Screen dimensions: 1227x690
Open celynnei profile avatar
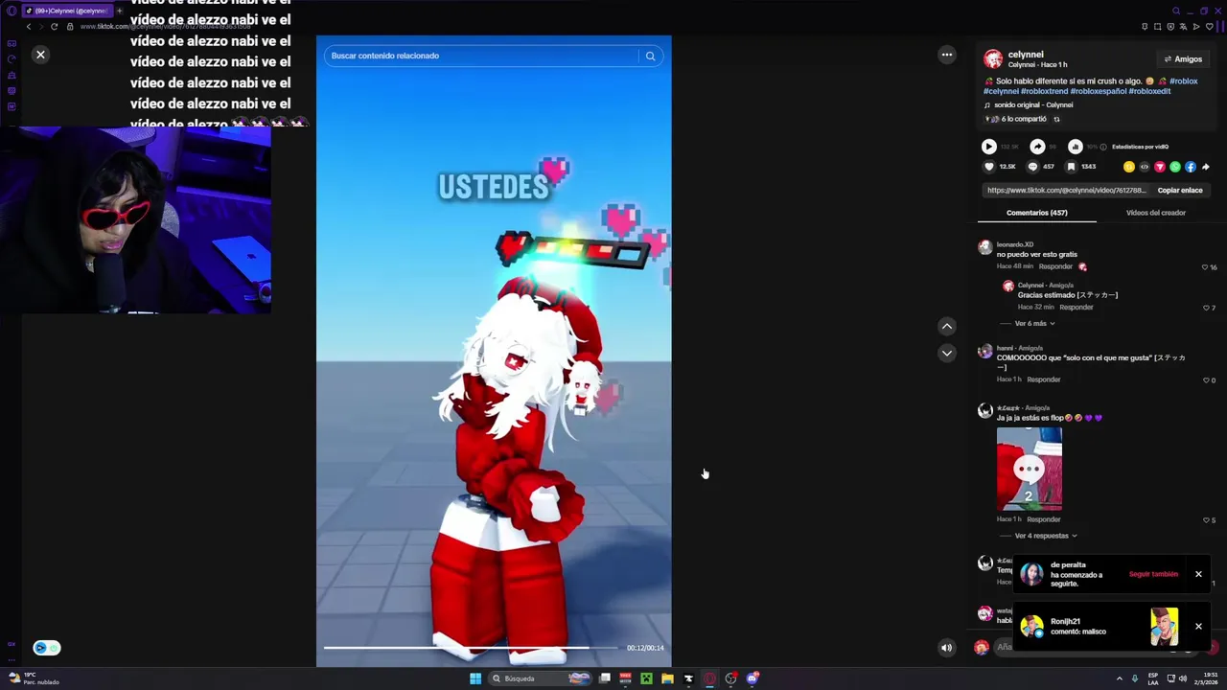point(993,58)
